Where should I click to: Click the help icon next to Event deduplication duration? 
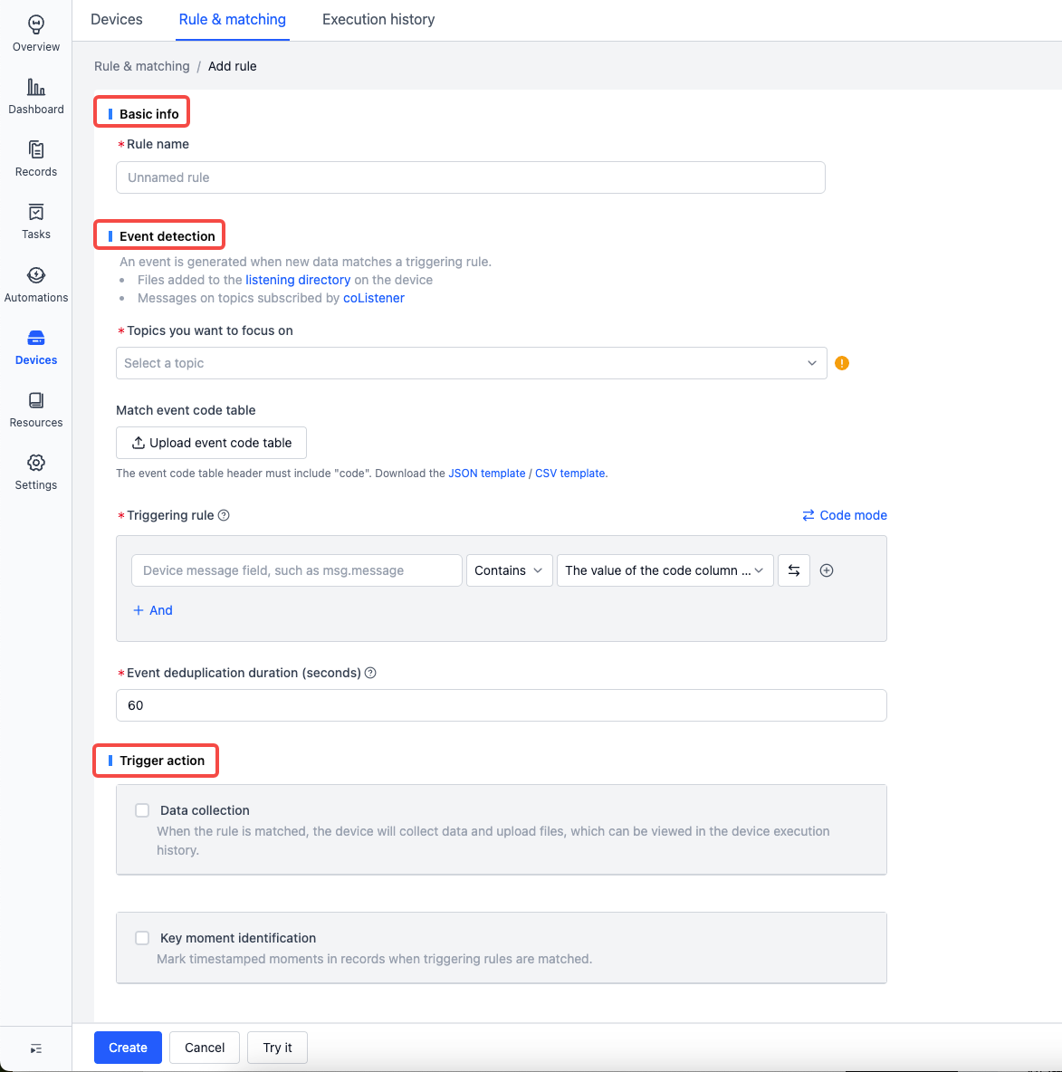[x=370, y=673]
